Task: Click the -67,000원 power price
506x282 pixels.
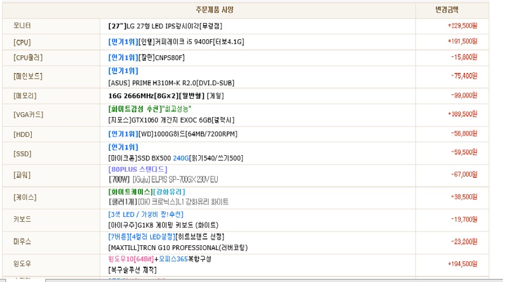Action: 464,175
